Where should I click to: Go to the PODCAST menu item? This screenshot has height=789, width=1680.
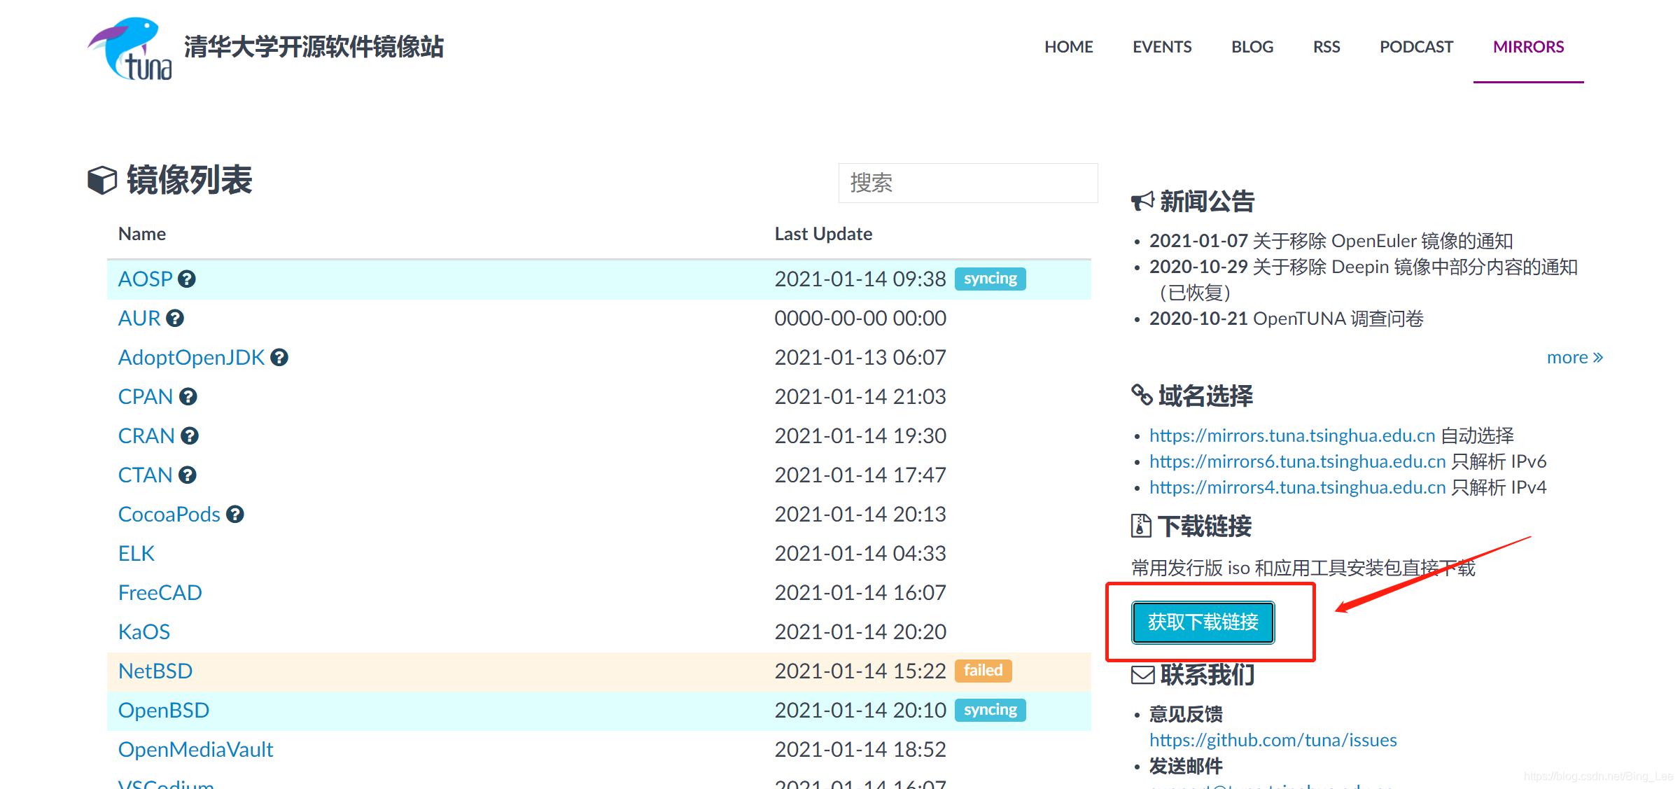point(1415,47)
